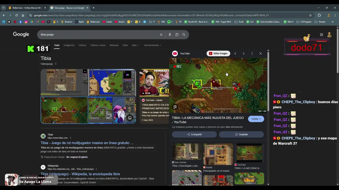Open the Instagram bookmark
Viewport: 339px width, 190px height.
26,22
